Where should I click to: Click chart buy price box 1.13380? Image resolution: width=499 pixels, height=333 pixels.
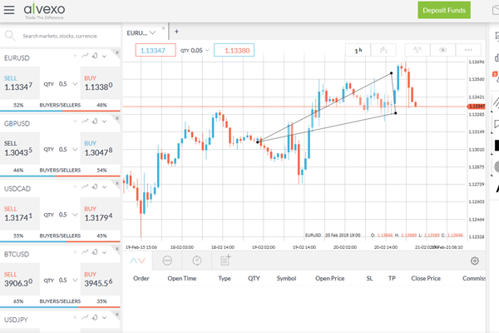coord(234,50)
